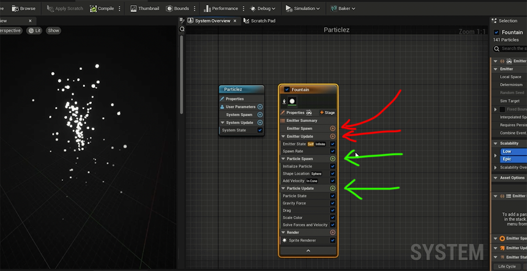Viewport: 527px width, 271px height.
Task: Open the Debug dropdown menu
Action: pyautogui.click(x=263, y=8)
